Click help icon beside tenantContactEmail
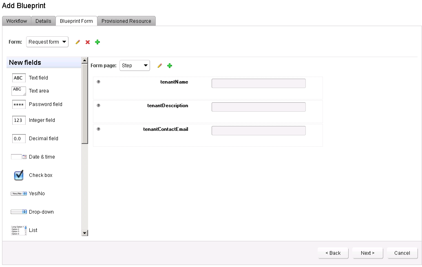The height and width of the screenshot is (267, 422). pyautogui.click(x=99, y=129)
